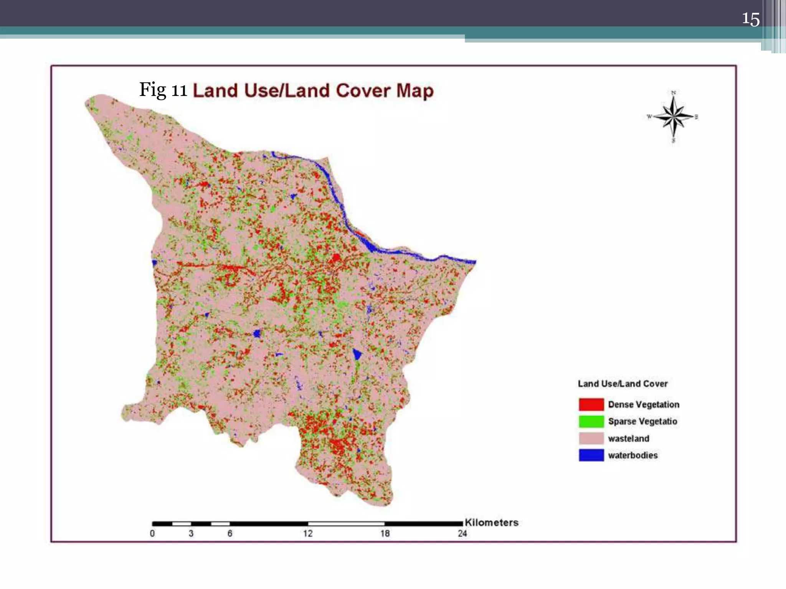The height and width of the screenshot is (589, 786).
Task: Click the red Dense Vegetation swatch
Action: click(x=591, y=405)
